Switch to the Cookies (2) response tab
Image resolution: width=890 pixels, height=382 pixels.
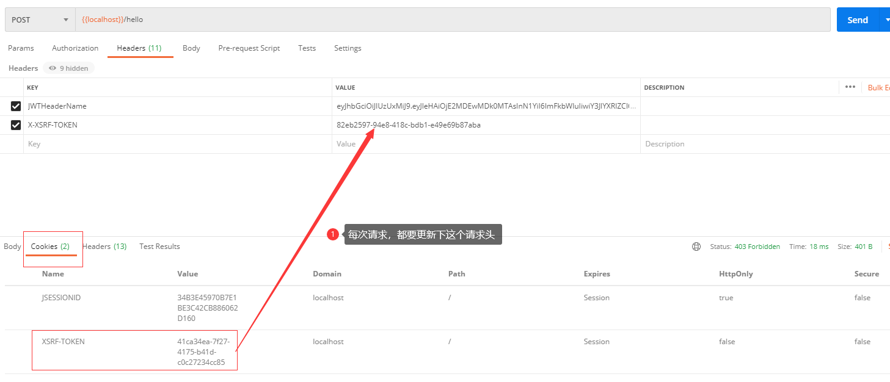click(x=51, y=246)
